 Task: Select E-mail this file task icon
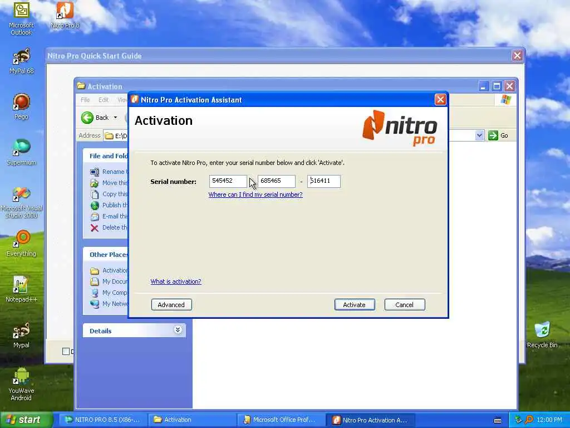pos(95,217)
